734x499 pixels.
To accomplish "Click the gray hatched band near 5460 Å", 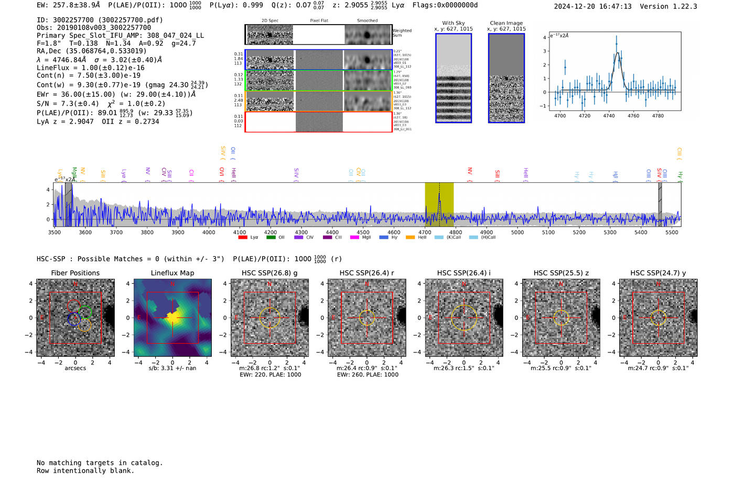I will tap(660, 204).
